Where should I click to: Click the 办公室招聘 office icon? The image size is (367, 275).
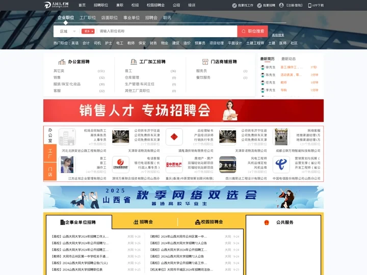(62, 62)
